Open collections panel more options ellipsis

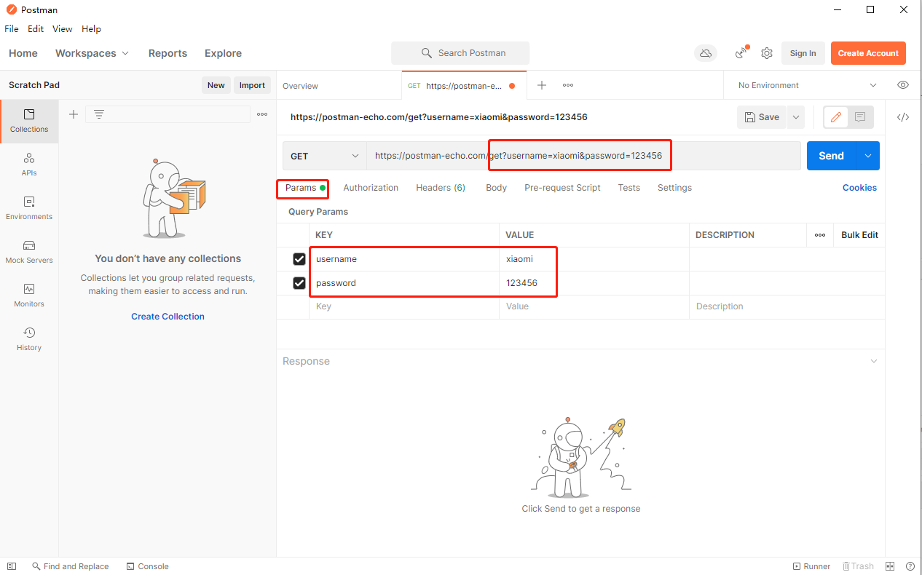click(262, 114)
